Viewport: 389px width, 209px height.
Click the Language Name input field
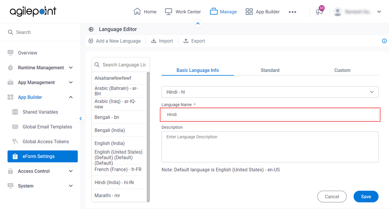coord(270,115)
